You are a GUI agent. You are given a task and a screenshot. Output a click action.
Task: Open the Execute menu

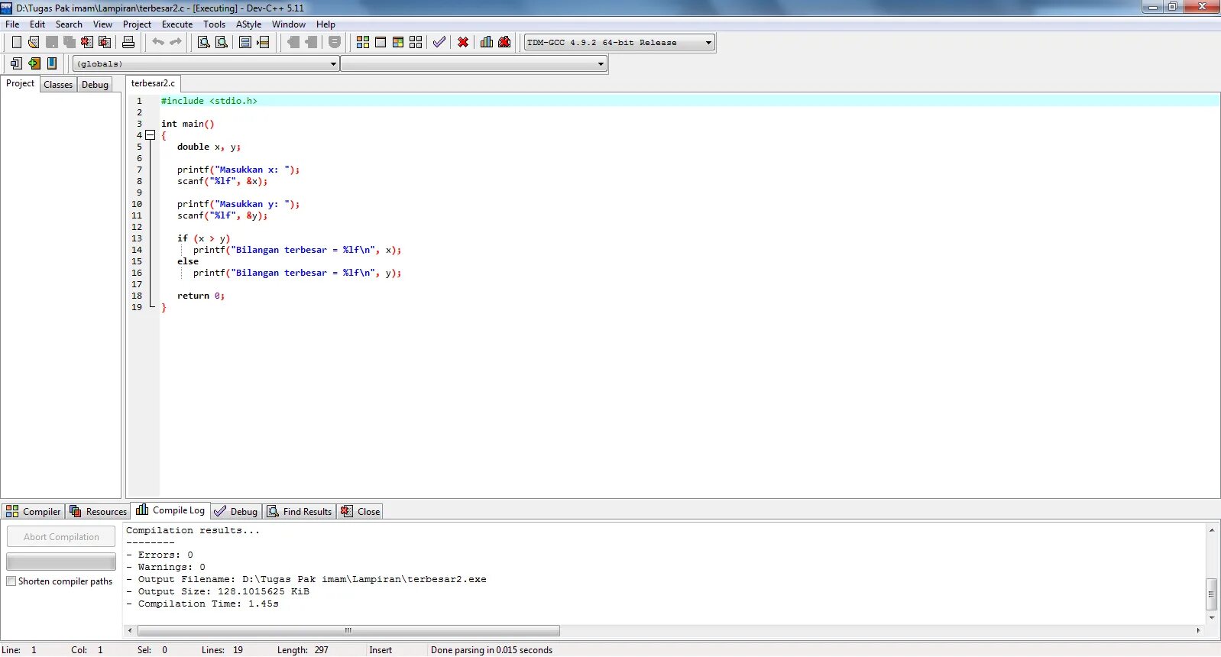coord(177,24)
